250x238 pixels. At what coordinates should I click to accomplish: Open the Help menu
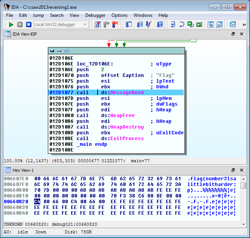[x=163, y=15]
